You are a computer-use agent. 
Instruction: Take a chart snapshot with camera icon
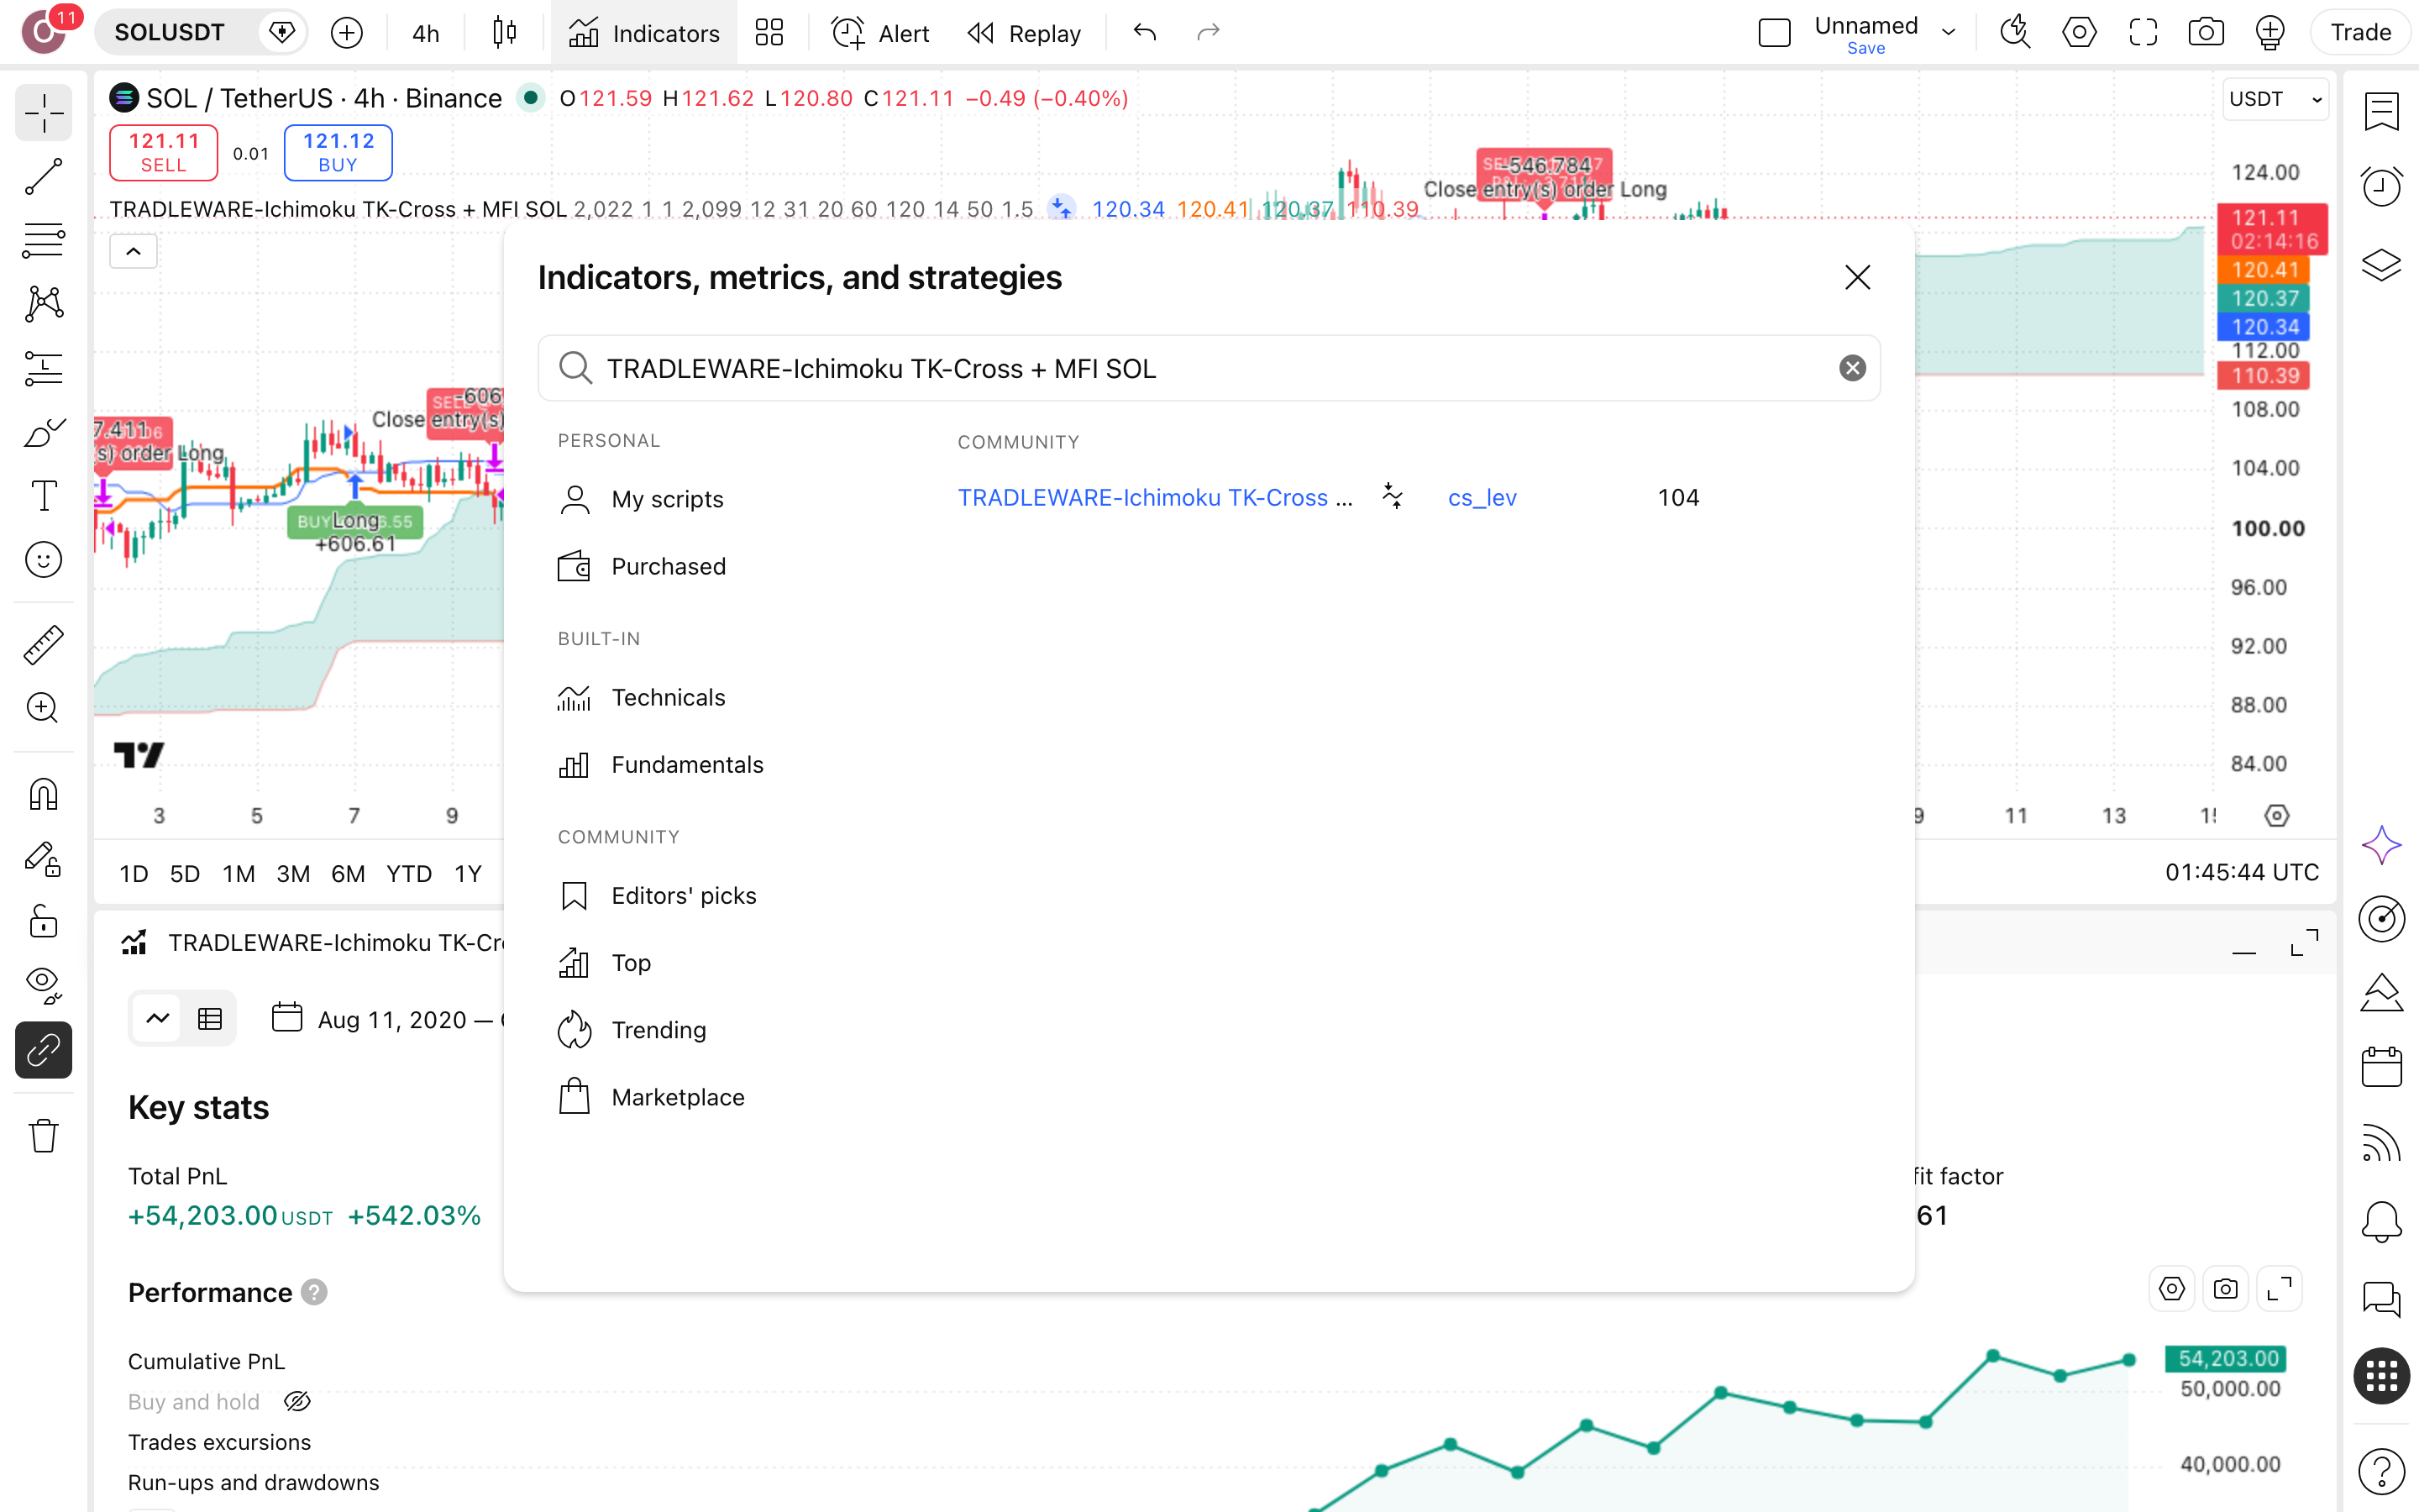click(x=2205, y=33)
